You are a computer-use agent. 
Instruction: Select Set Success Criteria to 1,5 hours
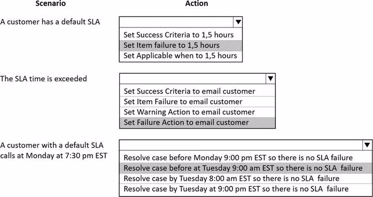[178, 35]
